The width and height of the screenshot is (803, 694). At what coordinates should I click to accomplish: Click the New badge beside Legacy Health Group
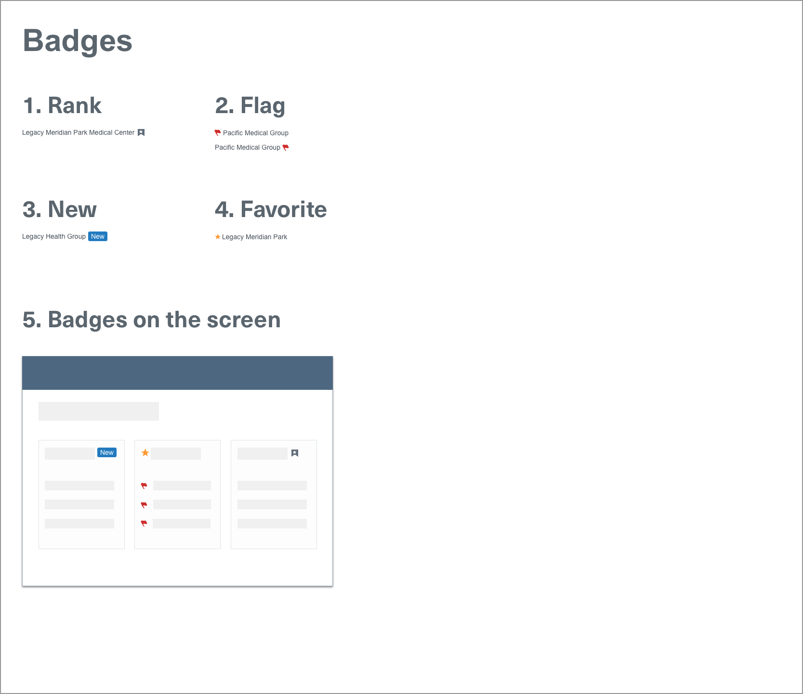(x=98, y=236)
